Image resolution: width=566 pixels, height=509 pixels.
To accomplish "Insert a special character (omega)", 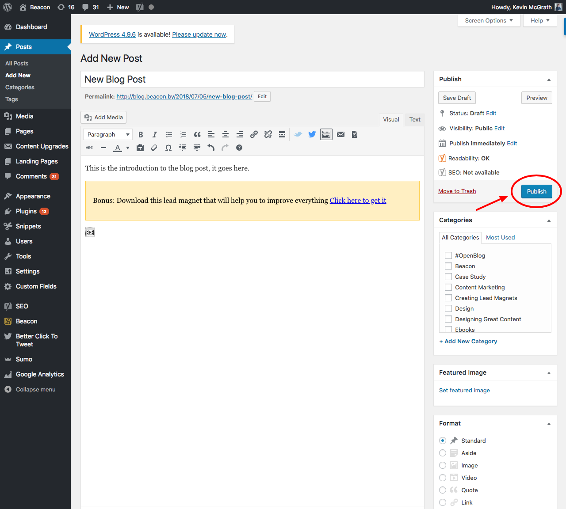I will click(x=168, y=148).
